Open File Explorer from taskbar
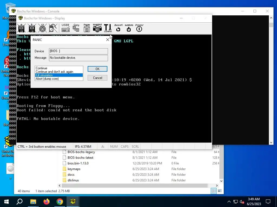Screen dimensions: 277x207 pos(33,202)
